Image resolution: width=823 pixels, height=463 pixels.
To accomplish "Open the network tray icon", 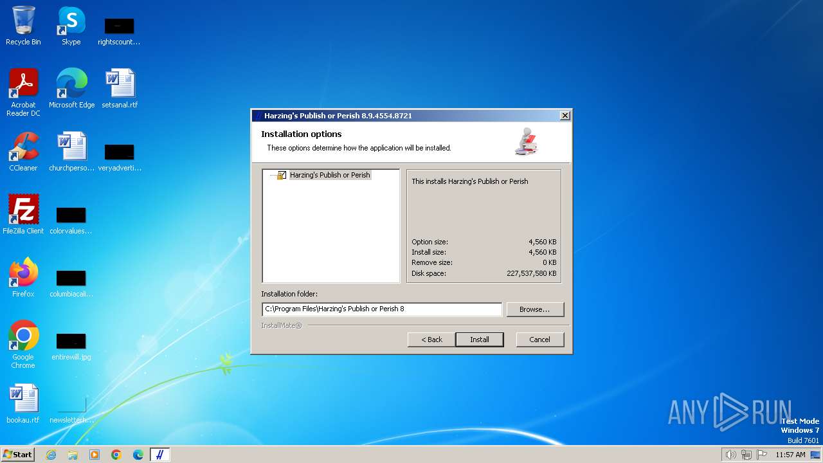I will [746, 455].
